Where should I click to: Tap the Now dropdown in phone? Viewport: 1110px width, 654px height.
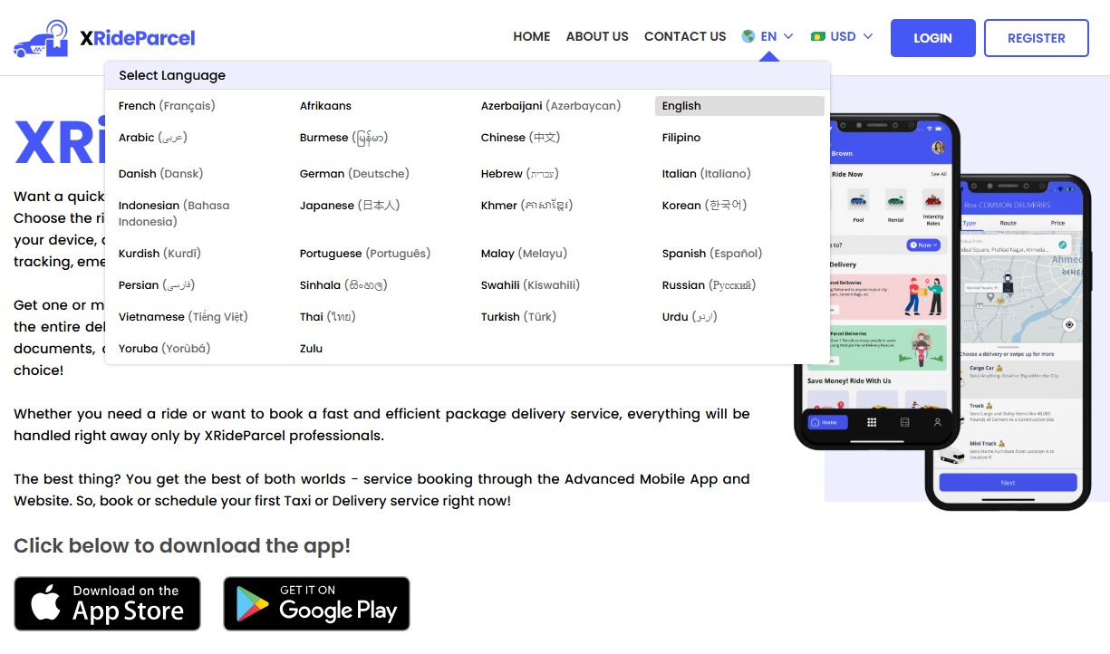pyautogui.click(x=924, y=245)
